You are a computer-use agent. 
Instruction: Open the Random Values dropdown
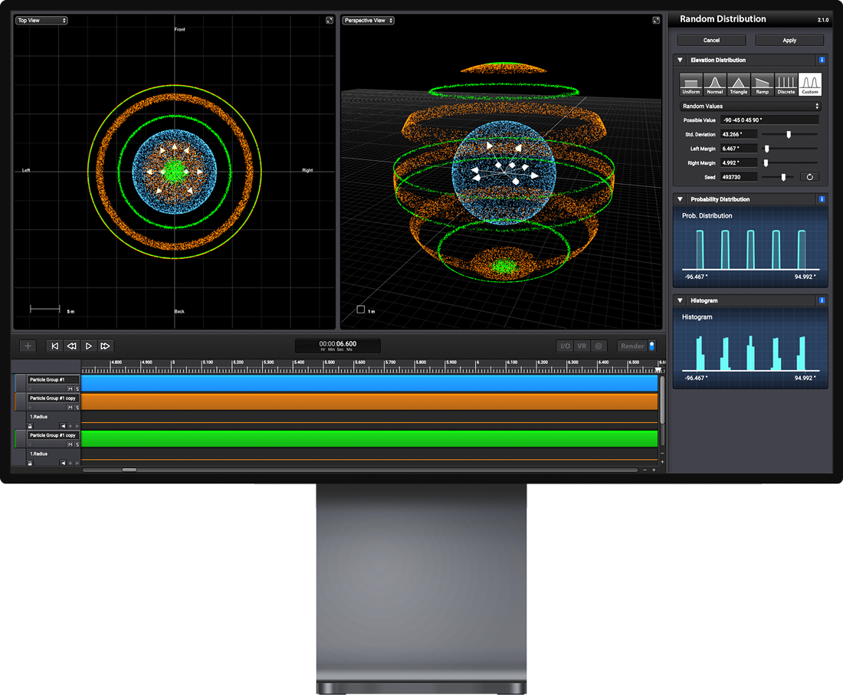(x=752, y=107)
